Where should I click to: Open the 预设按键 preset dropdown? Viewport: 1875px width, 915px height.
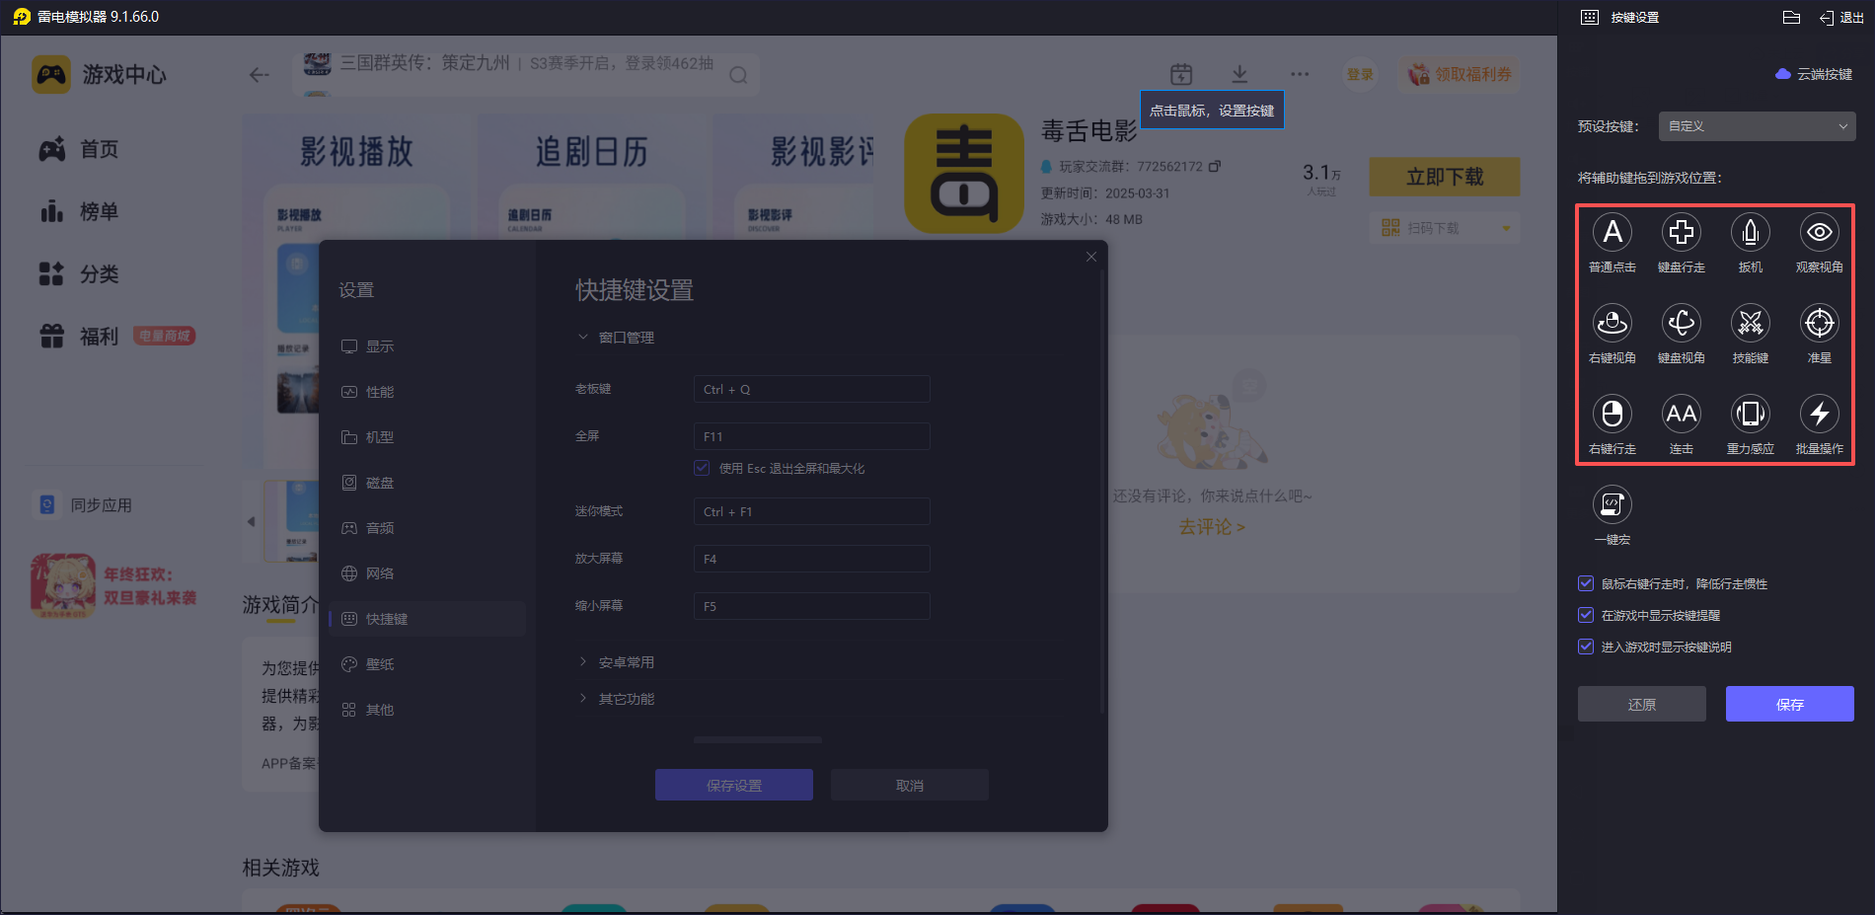(1757, 126)
